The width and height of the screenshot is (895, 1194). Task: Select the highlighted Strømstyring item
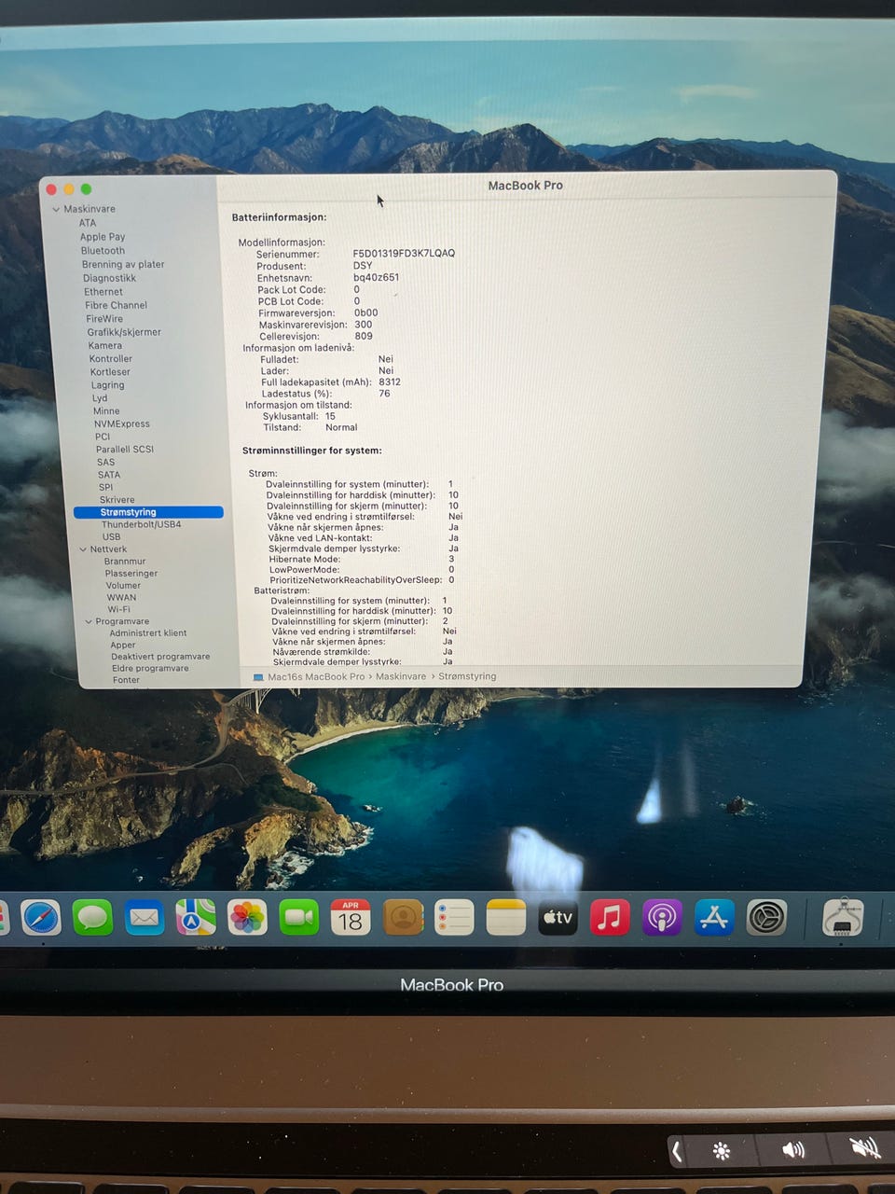click(148, 512)
